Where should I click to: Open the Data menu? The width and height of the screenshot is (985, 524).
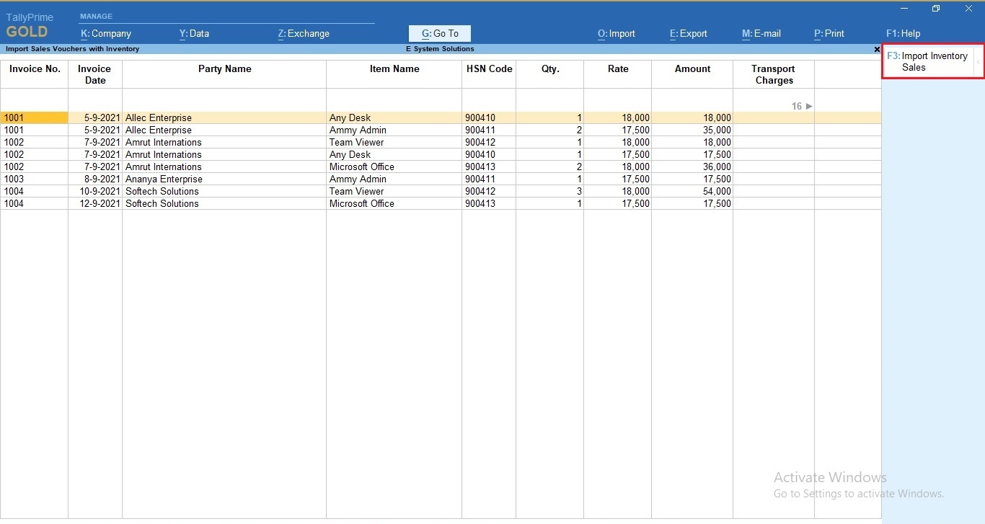(x=193, y=33)
